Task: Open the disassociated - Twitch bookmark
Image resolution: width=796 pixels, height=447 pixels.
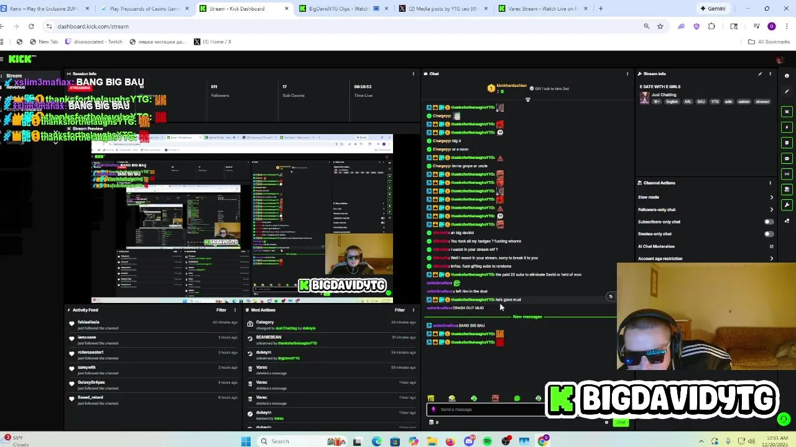Action: point(93,42)
